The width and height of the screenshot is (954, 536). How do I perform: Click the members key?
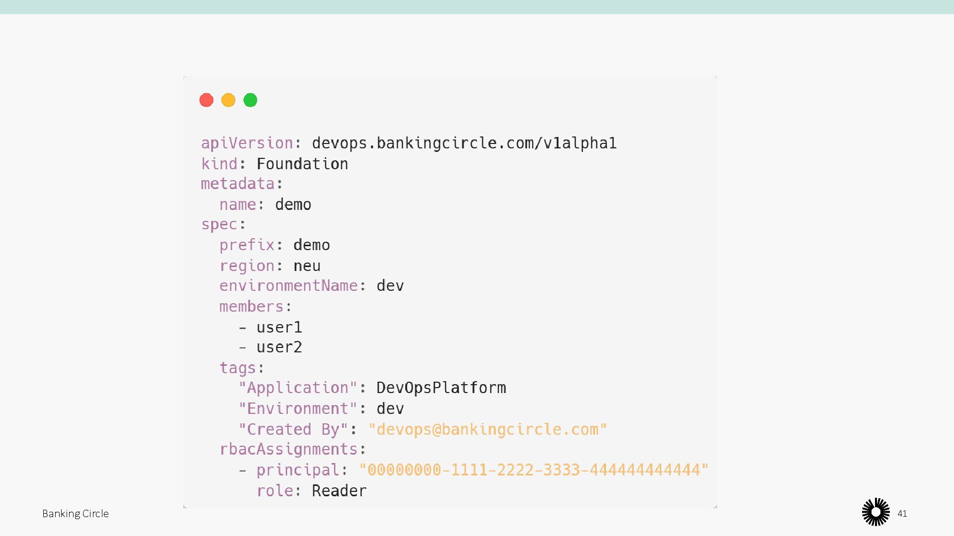pyautogui.click(x=251, y=307)
